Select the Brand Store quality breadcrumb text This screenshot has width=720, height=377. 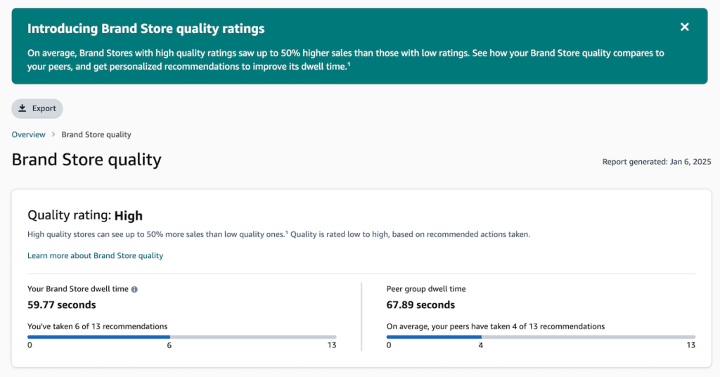[96, 134]
